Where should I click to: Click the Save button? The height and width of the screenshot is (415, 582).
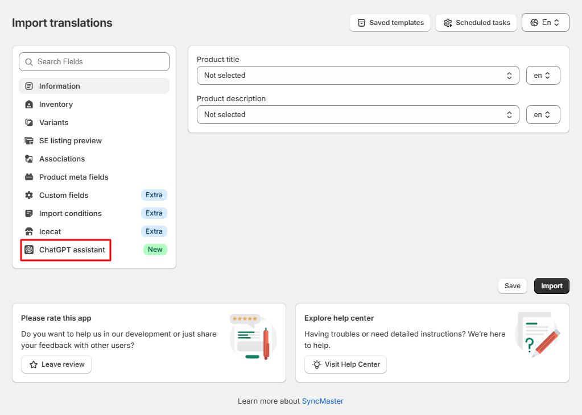click(512, 286)
